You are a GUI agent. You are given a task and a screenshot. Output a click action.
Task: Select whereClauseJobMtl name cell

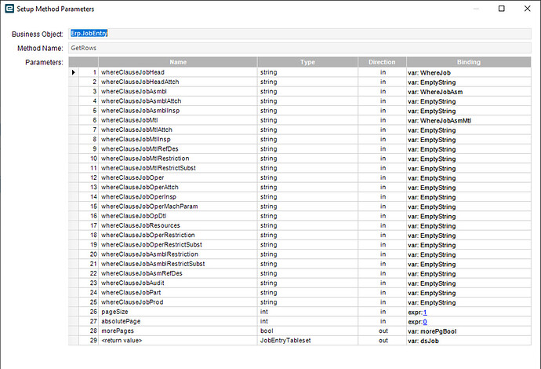[178, 120]
